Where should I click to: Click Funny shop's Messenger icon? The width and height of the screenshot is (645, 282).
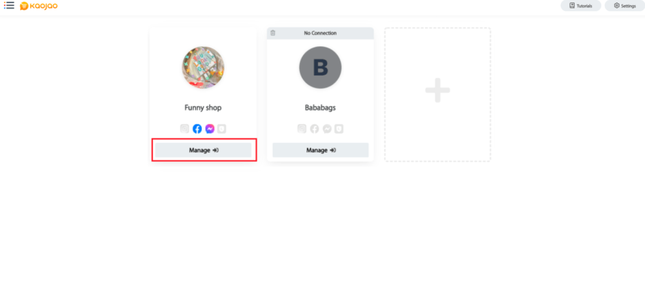(210, 129)
